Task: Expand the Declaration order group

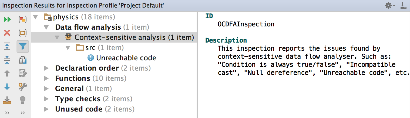Action: click(x=46, y=68)
